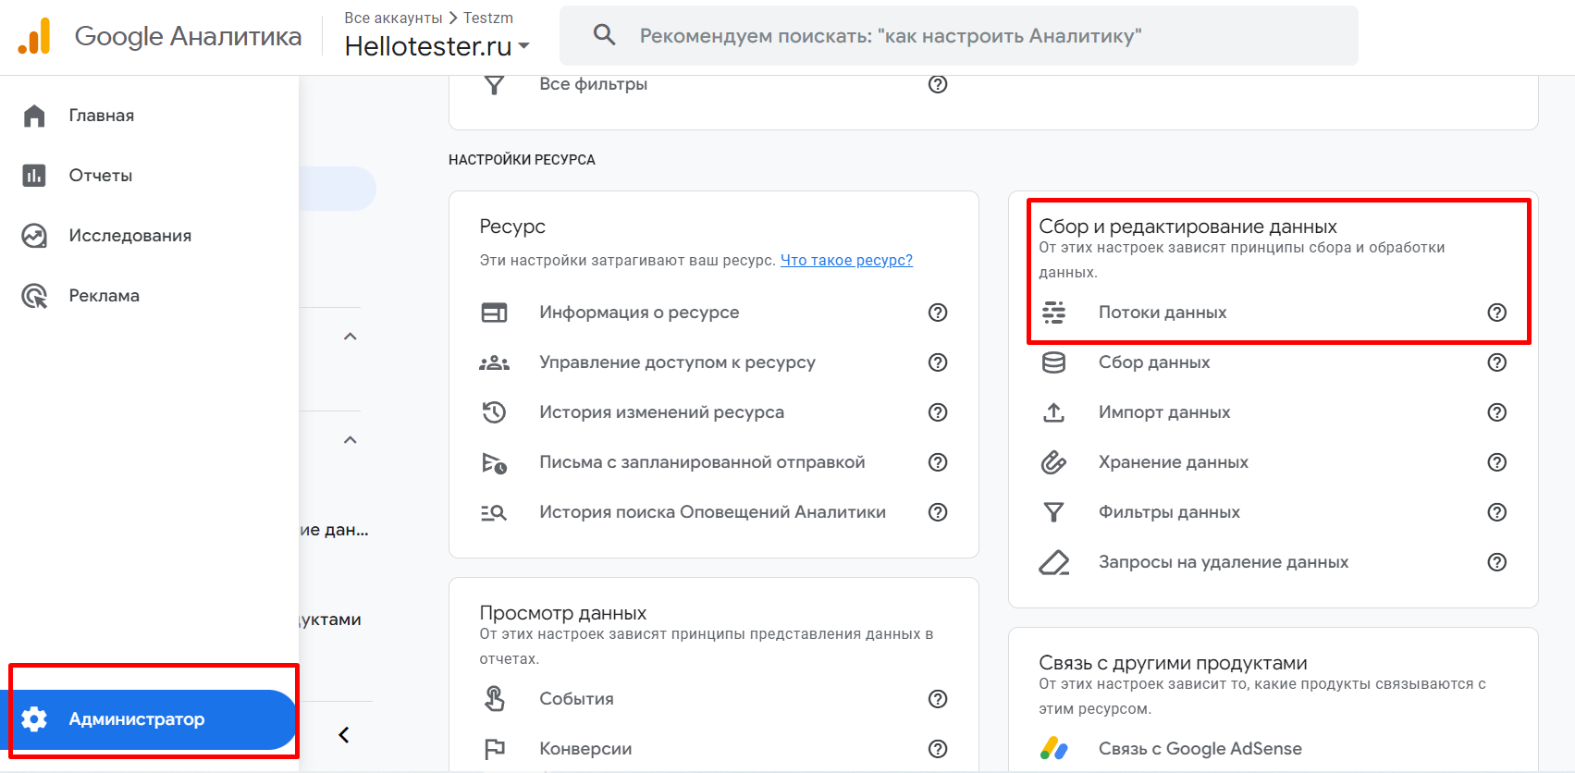Open Потоки данных data streams
Viewport: 1575px width, 773px height.
[1163, 313]
